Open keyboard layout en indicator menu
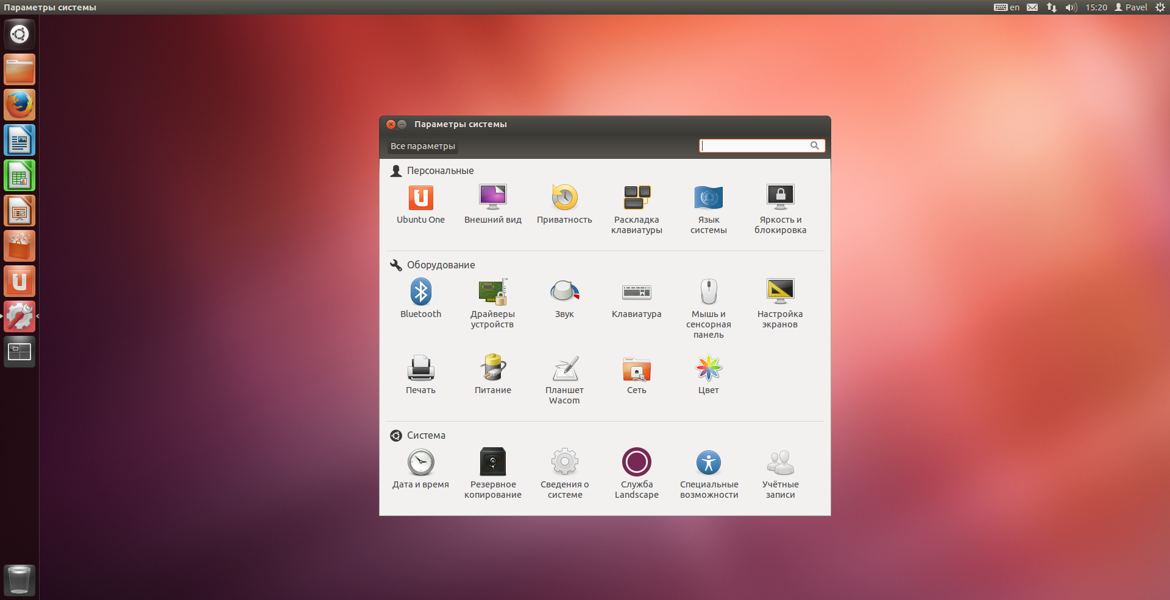 point(1007,7)
